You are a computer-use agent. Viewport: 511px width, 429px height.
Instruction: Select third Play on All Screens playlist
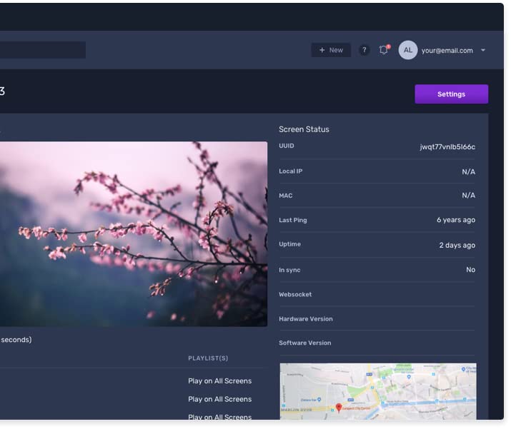(219, 417)
